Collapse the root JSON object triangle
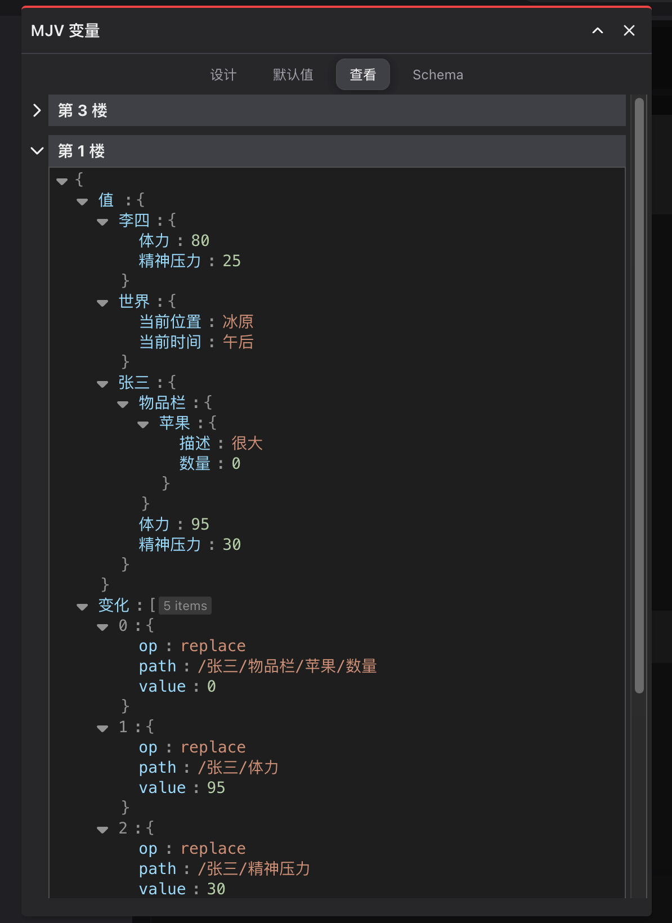The height and width of the screenshot is (923, 672). pyautogui.click(x=62, y=181)
